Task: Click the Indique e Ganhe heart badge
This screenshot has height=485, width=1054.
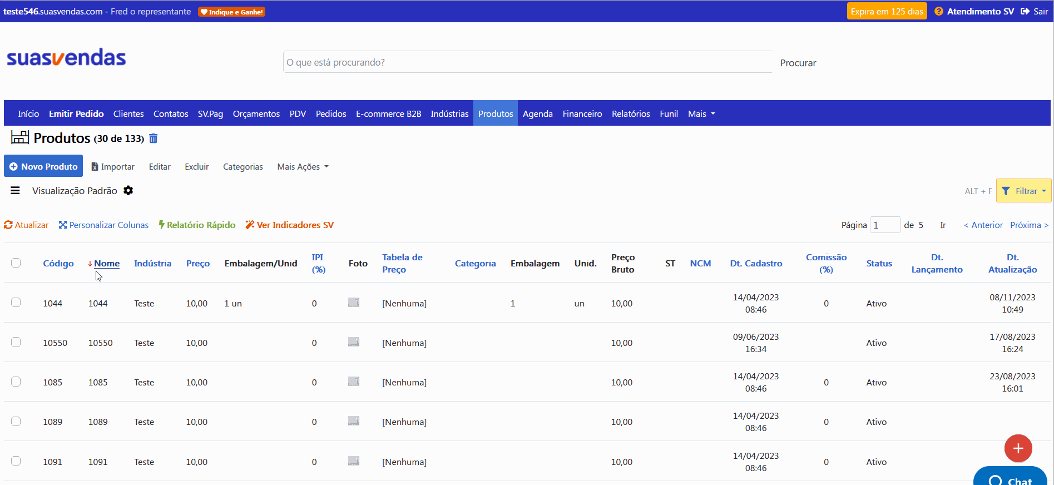Action: click(231, 12)
